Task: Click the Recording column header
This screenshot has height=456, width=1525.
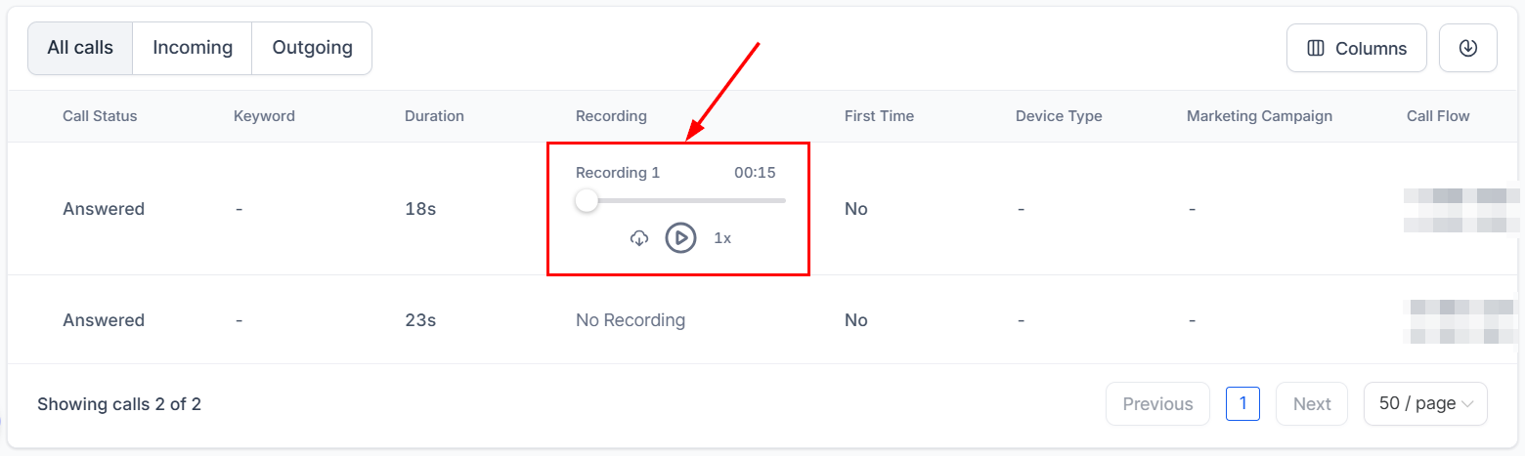Action: pyautogui.click(x=611, y=116)
